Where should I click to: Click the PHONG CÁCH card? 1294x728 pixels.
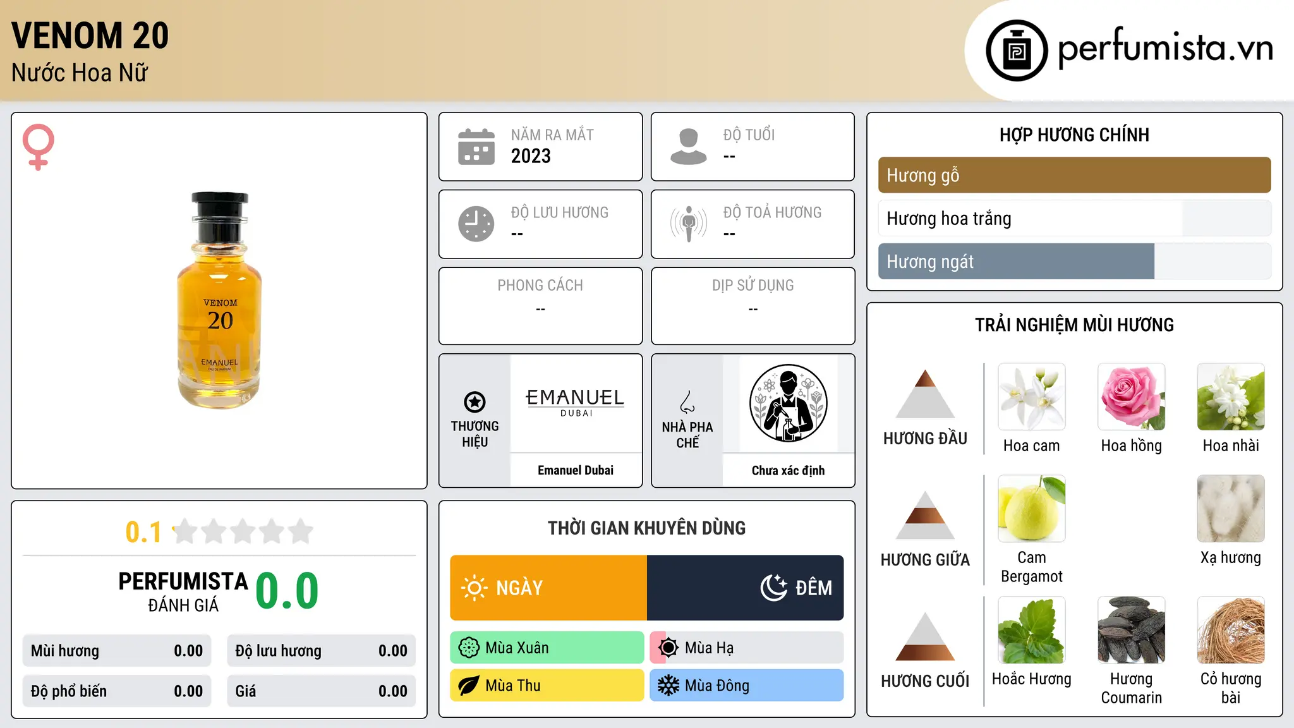(x=541, y=306)
